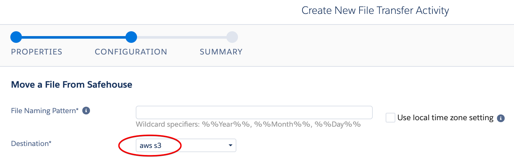Image resolution: width=514 pixels, height=165 pixels.
Task: Click the Properties step circle
Action: coord(16,37)
